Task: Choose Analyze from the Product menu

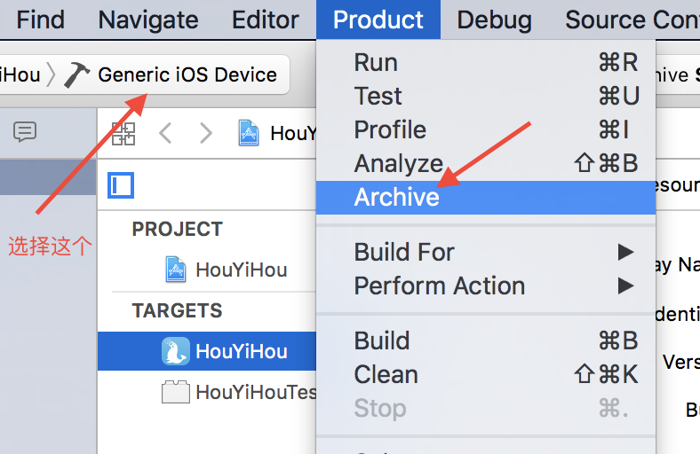Action: pyautogui.click(x=398, y=163)
